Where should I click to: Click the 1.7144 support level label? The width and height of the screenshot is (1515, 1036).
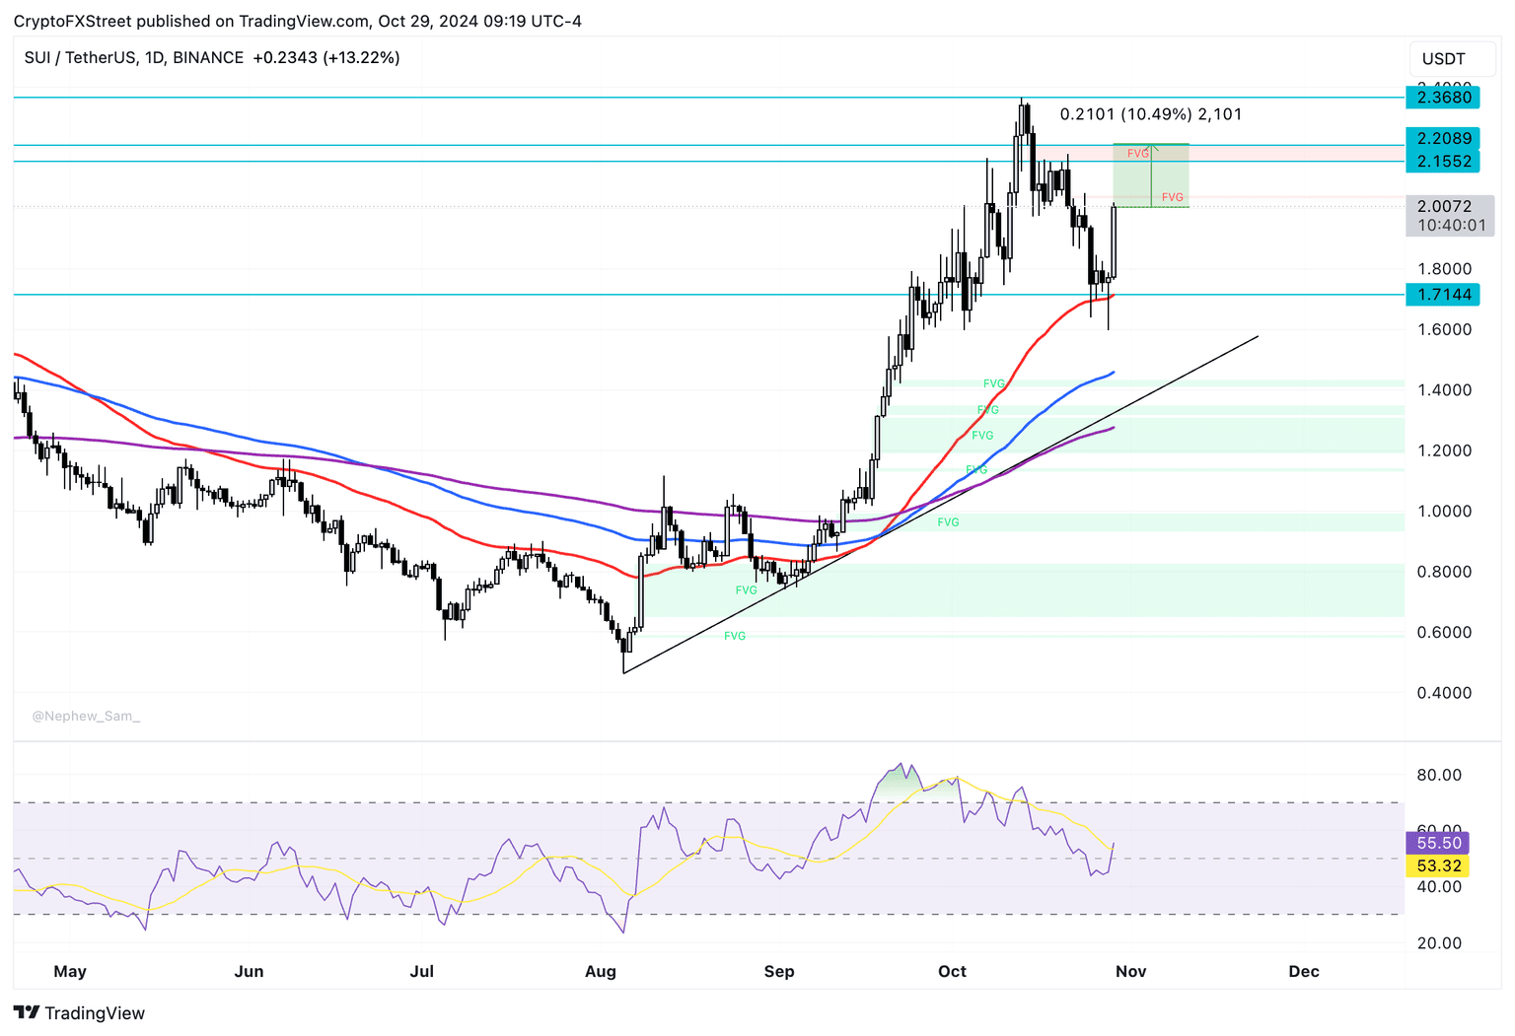(x=1443, y=294)
